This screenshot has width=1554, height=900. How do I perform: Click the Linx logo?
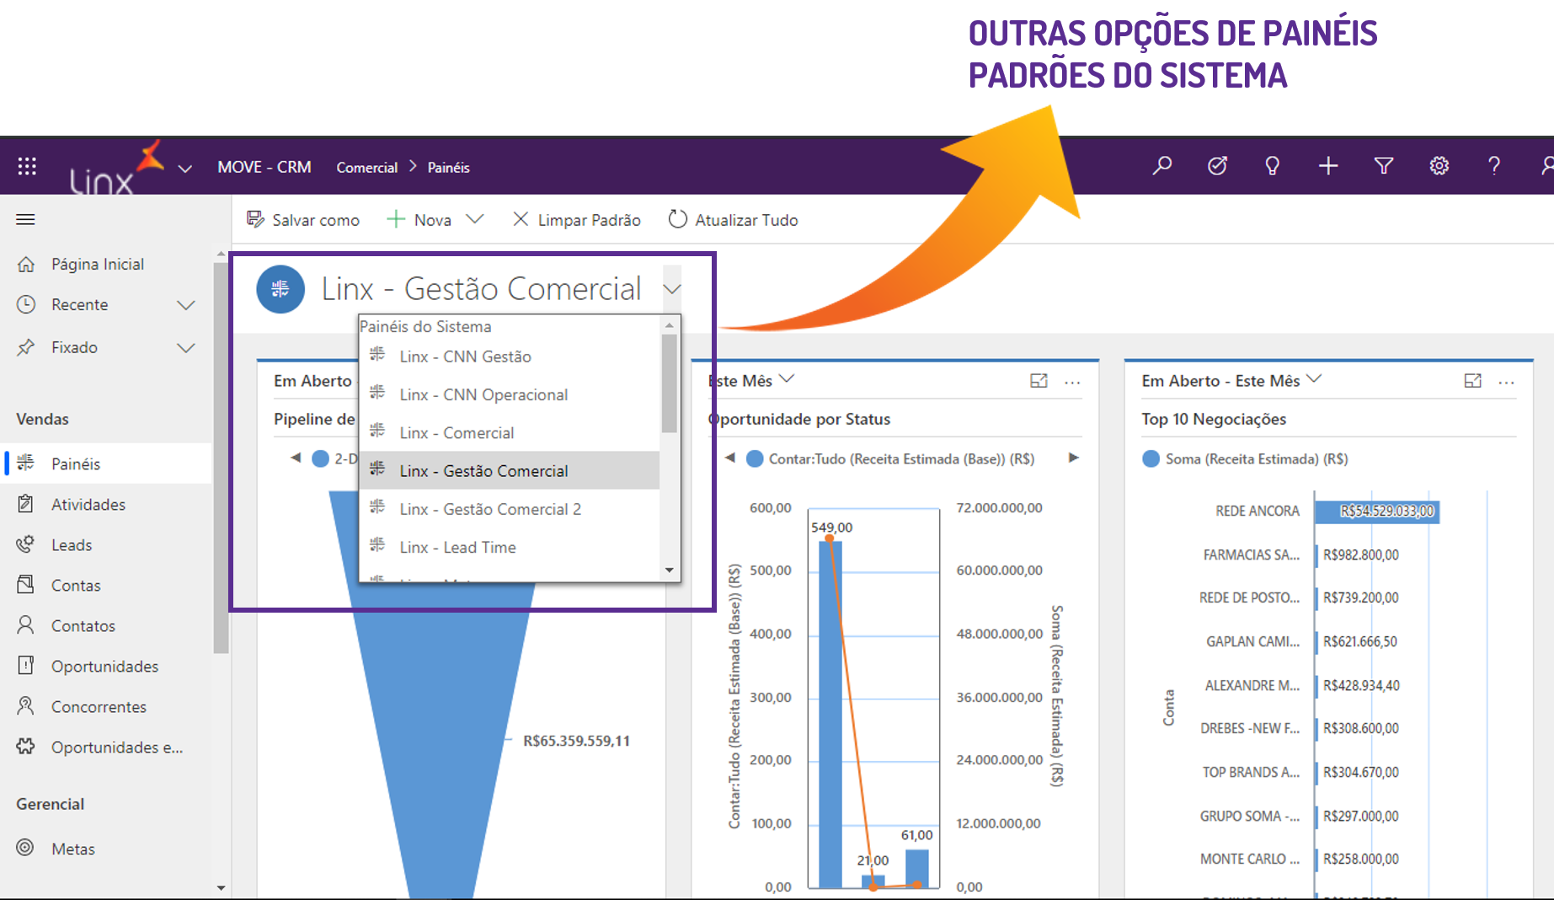116,168
